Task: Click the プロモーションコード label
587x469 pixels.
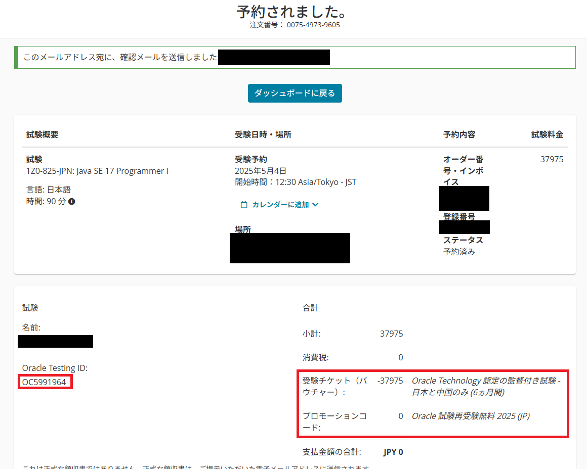Action: click(334, 421)
